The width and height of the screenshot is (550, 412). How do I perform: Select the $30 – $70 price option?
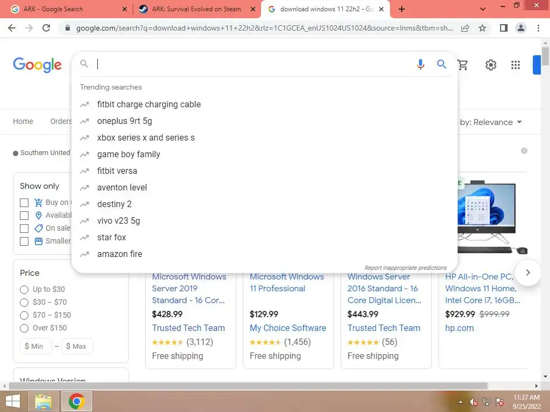24,303
